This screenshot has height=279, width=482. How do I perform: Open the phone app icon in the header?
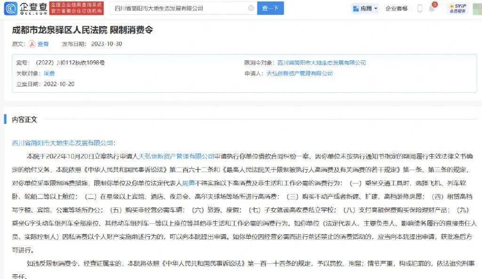419,8
